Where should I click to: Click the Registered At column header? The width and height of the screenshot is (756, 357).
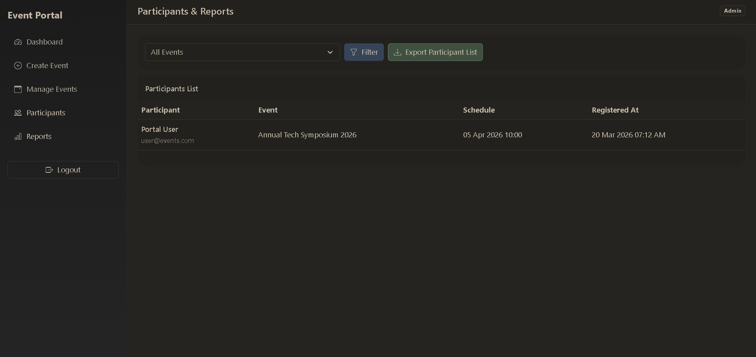pyautogui.click(x=615, y=110)
